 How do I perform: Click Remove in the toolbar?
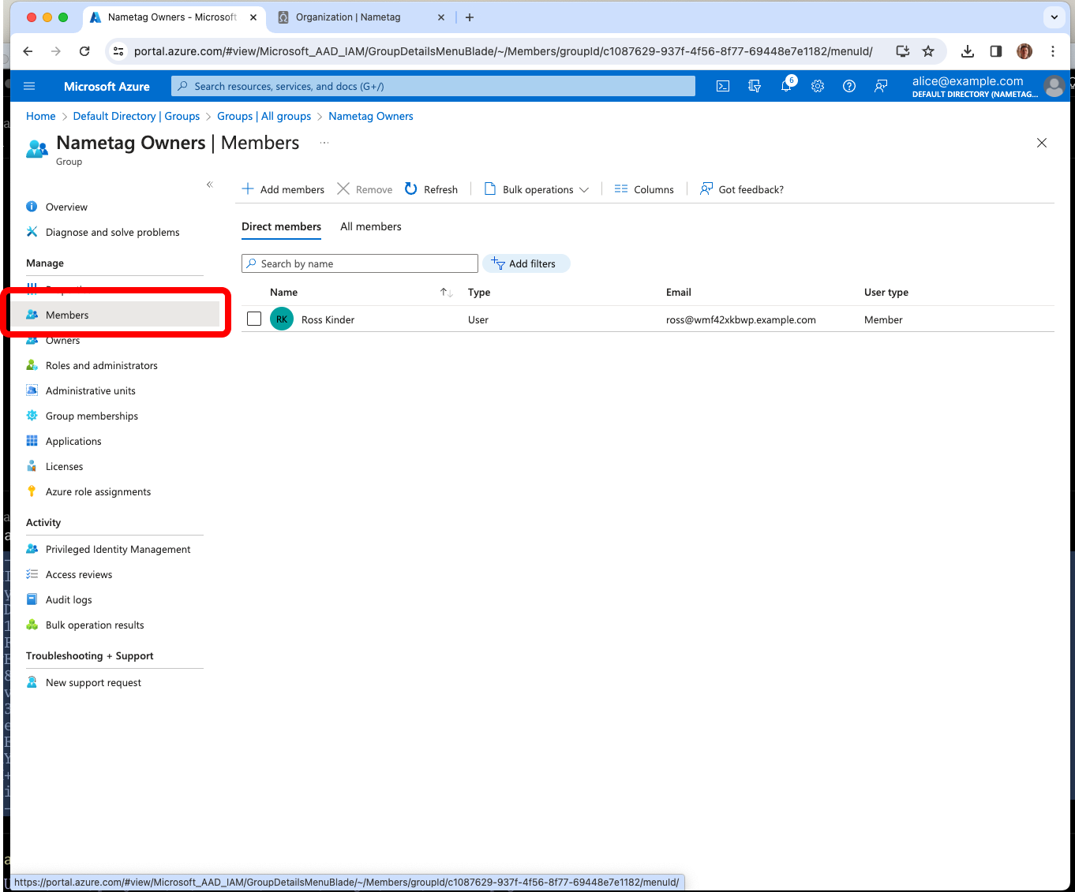coord(365,189)
